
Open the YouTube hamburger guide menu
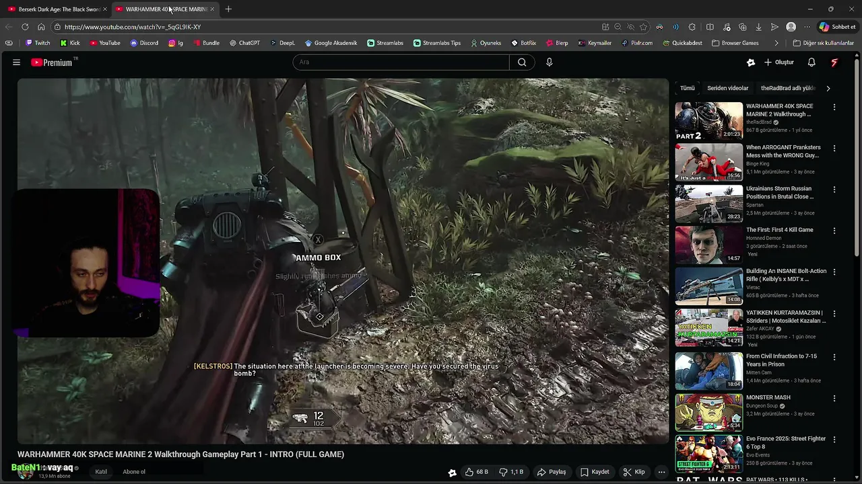click(x=16, y=62)
